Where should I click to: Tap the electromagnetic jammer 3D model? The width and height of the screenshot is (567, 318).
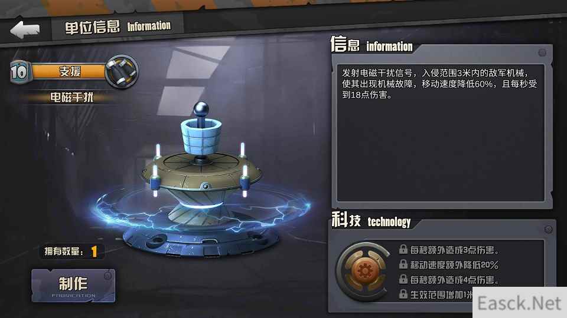[203, 179]
